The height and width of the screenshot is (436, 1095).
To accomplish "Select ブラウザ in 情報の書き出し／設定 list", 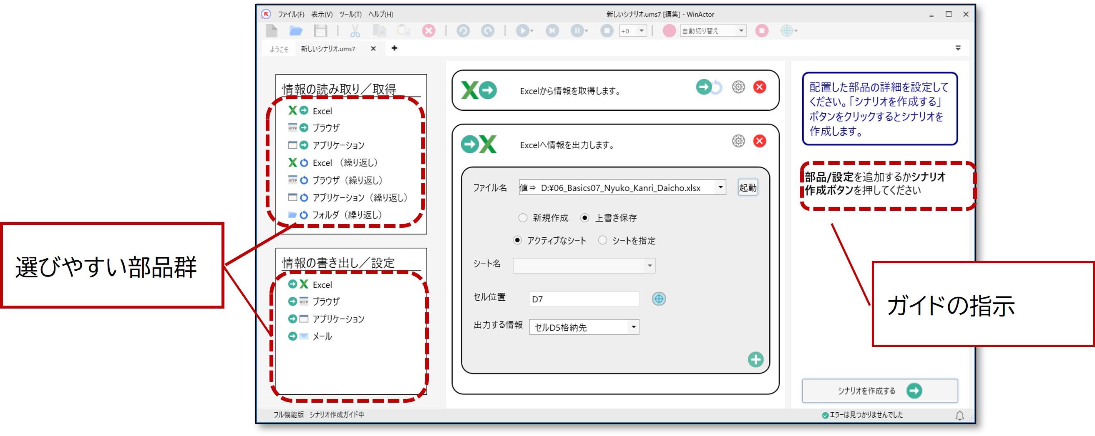I will click(x=314, y=301).
